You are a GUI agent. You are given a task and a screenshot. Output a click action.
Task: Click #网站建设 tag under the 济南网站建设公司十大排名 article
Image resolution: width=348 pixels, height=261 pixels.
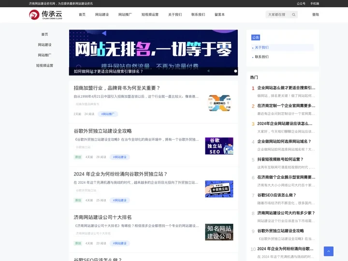point(120,243)
